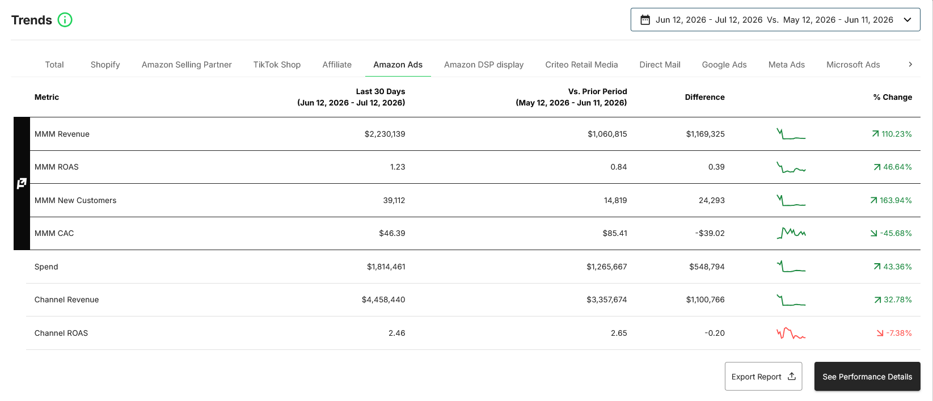Show more channel tabs with right chevron
Screen dimensions: 933x401
[910, 64]
